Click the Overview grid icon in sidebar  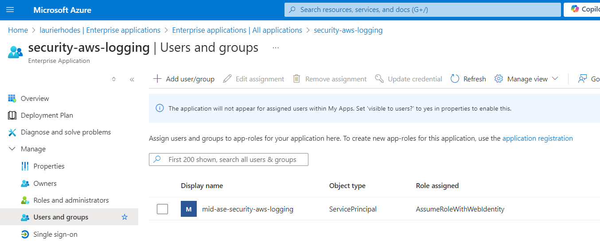(12, 98)
